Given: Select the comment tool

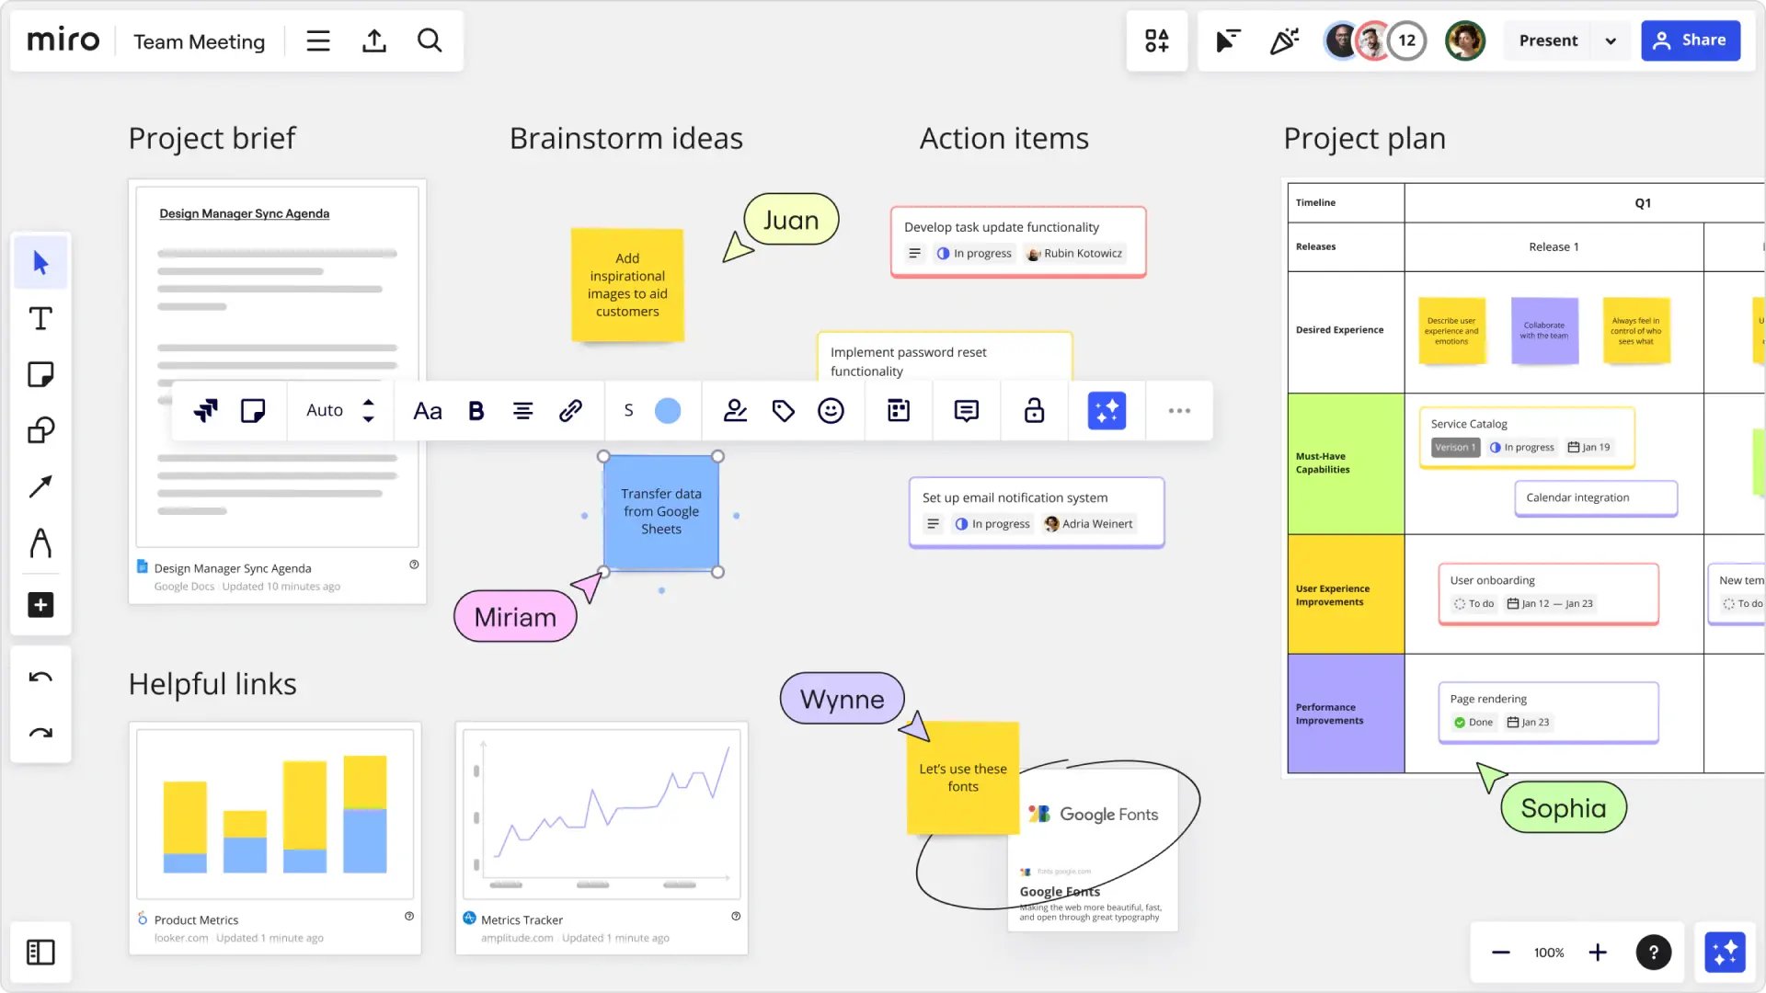Looking at the screenshot, I should point(966,410).
